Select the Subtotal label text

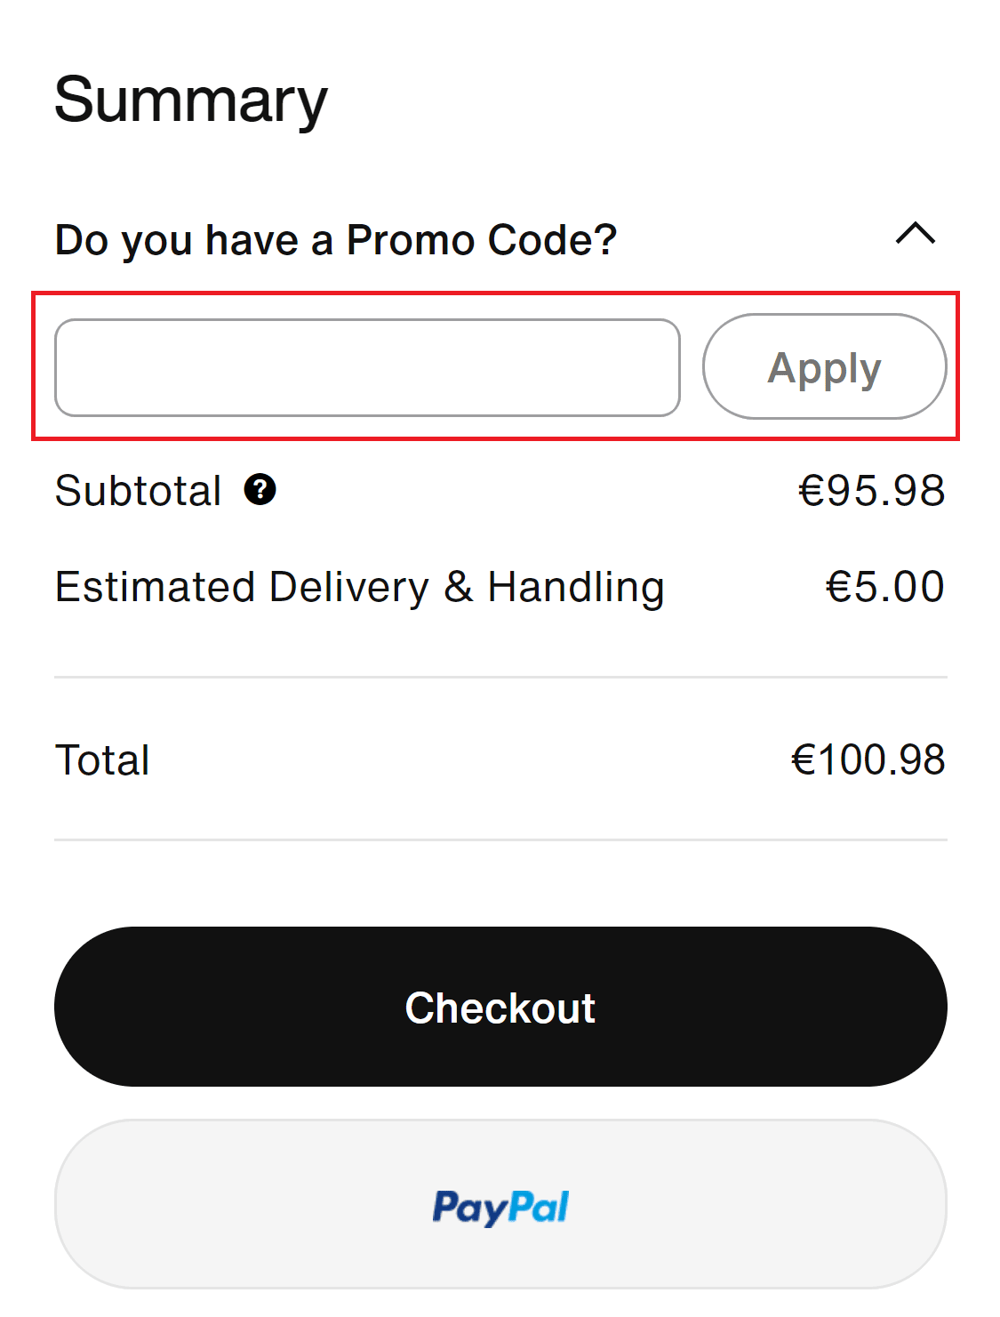click(x=139, y=491)
